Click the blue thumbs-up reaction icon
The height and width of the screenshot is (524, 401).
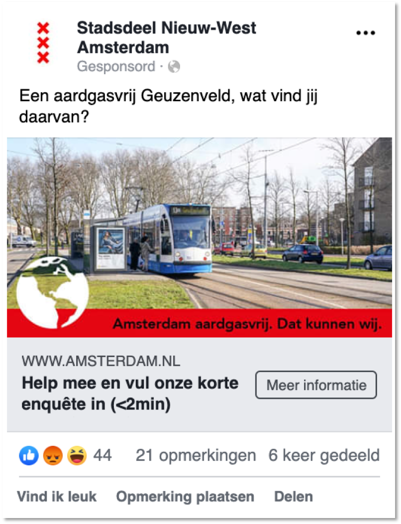click(29, 455)
